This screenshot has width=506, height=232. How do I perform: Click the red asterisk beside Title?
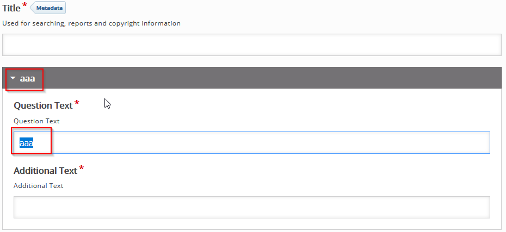[x=25, y=5]
